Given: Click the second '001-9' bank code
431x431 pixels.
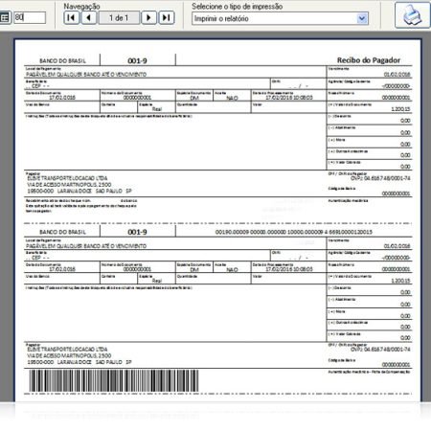Looking at the screenshot, I should click(137, 232).
